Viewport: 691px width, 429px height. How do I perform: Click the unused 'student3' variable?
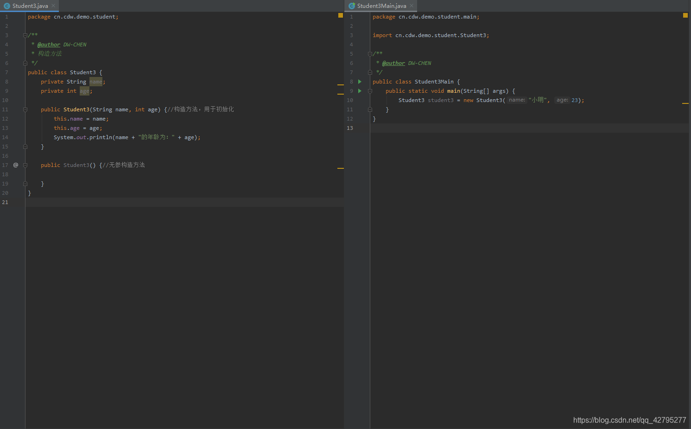pyautogui.click(x=441, y=100)
